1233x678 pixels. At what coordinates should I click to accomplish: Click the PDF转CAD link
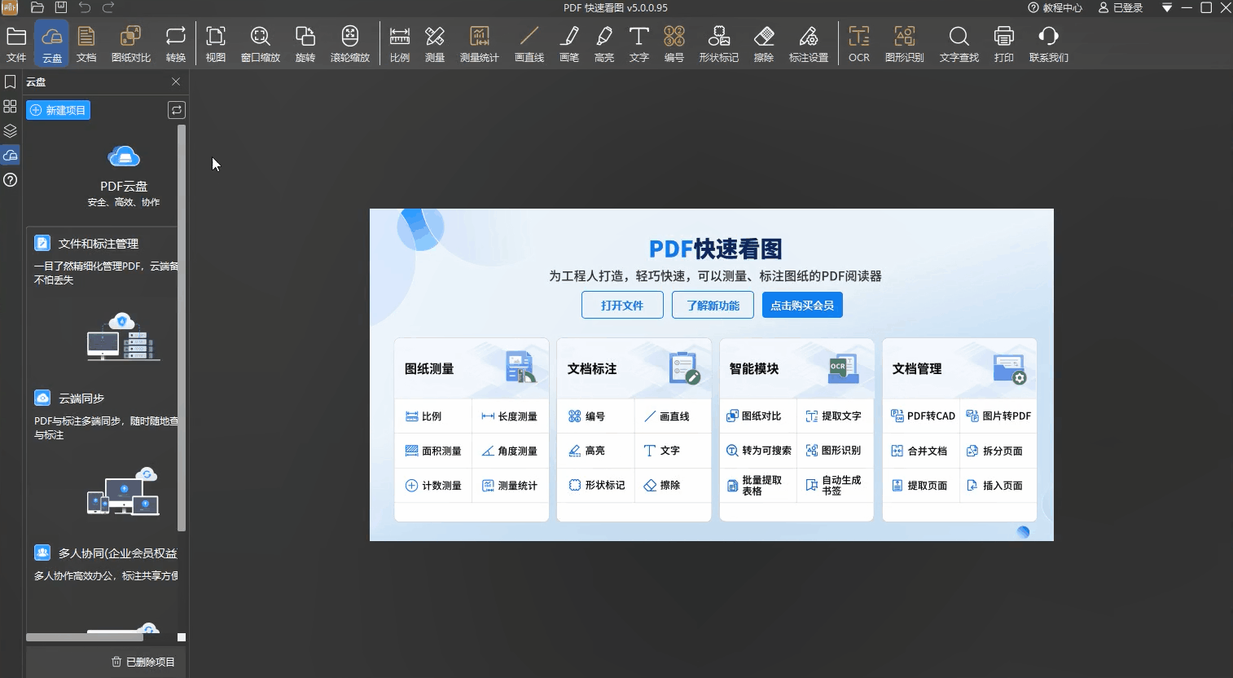tap(923, 416)
